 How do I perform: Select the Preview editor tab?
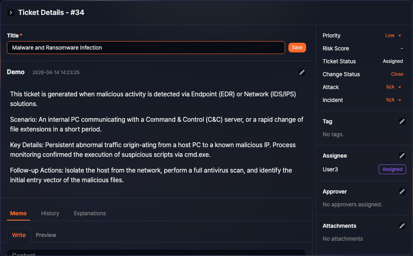[46, 235]
